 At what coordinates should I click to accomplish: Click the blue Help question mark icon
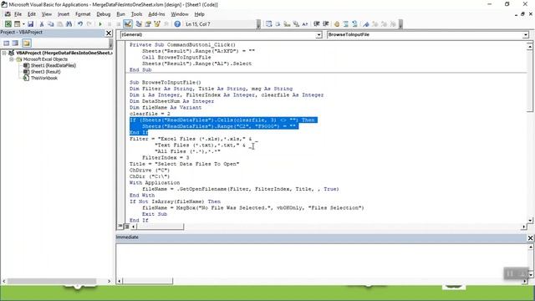click(177, 24)
